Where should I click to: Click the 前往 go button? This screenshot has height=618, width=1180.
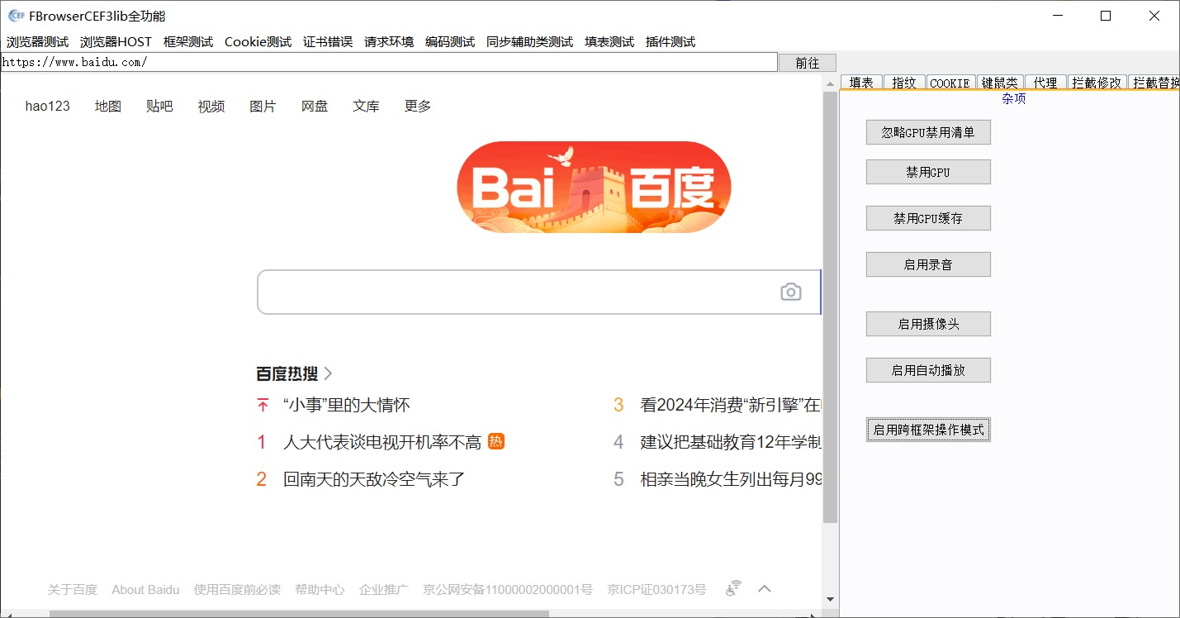[x=808, y=63]
